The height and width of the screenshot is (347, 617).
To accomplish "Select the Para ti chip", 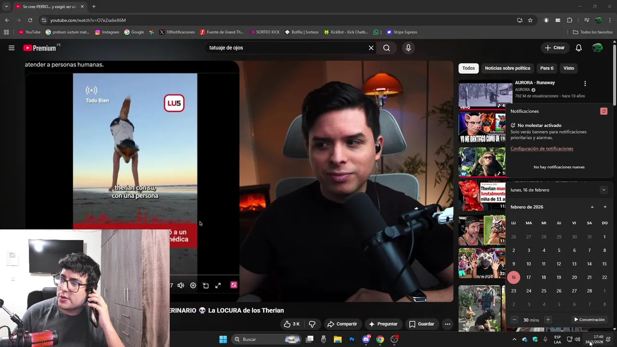I will click(547, 68).
